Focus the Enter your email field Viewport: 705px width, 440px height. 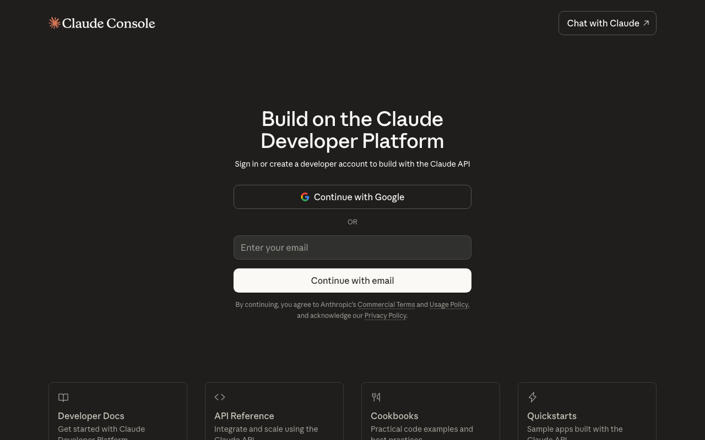coord(352,248)
